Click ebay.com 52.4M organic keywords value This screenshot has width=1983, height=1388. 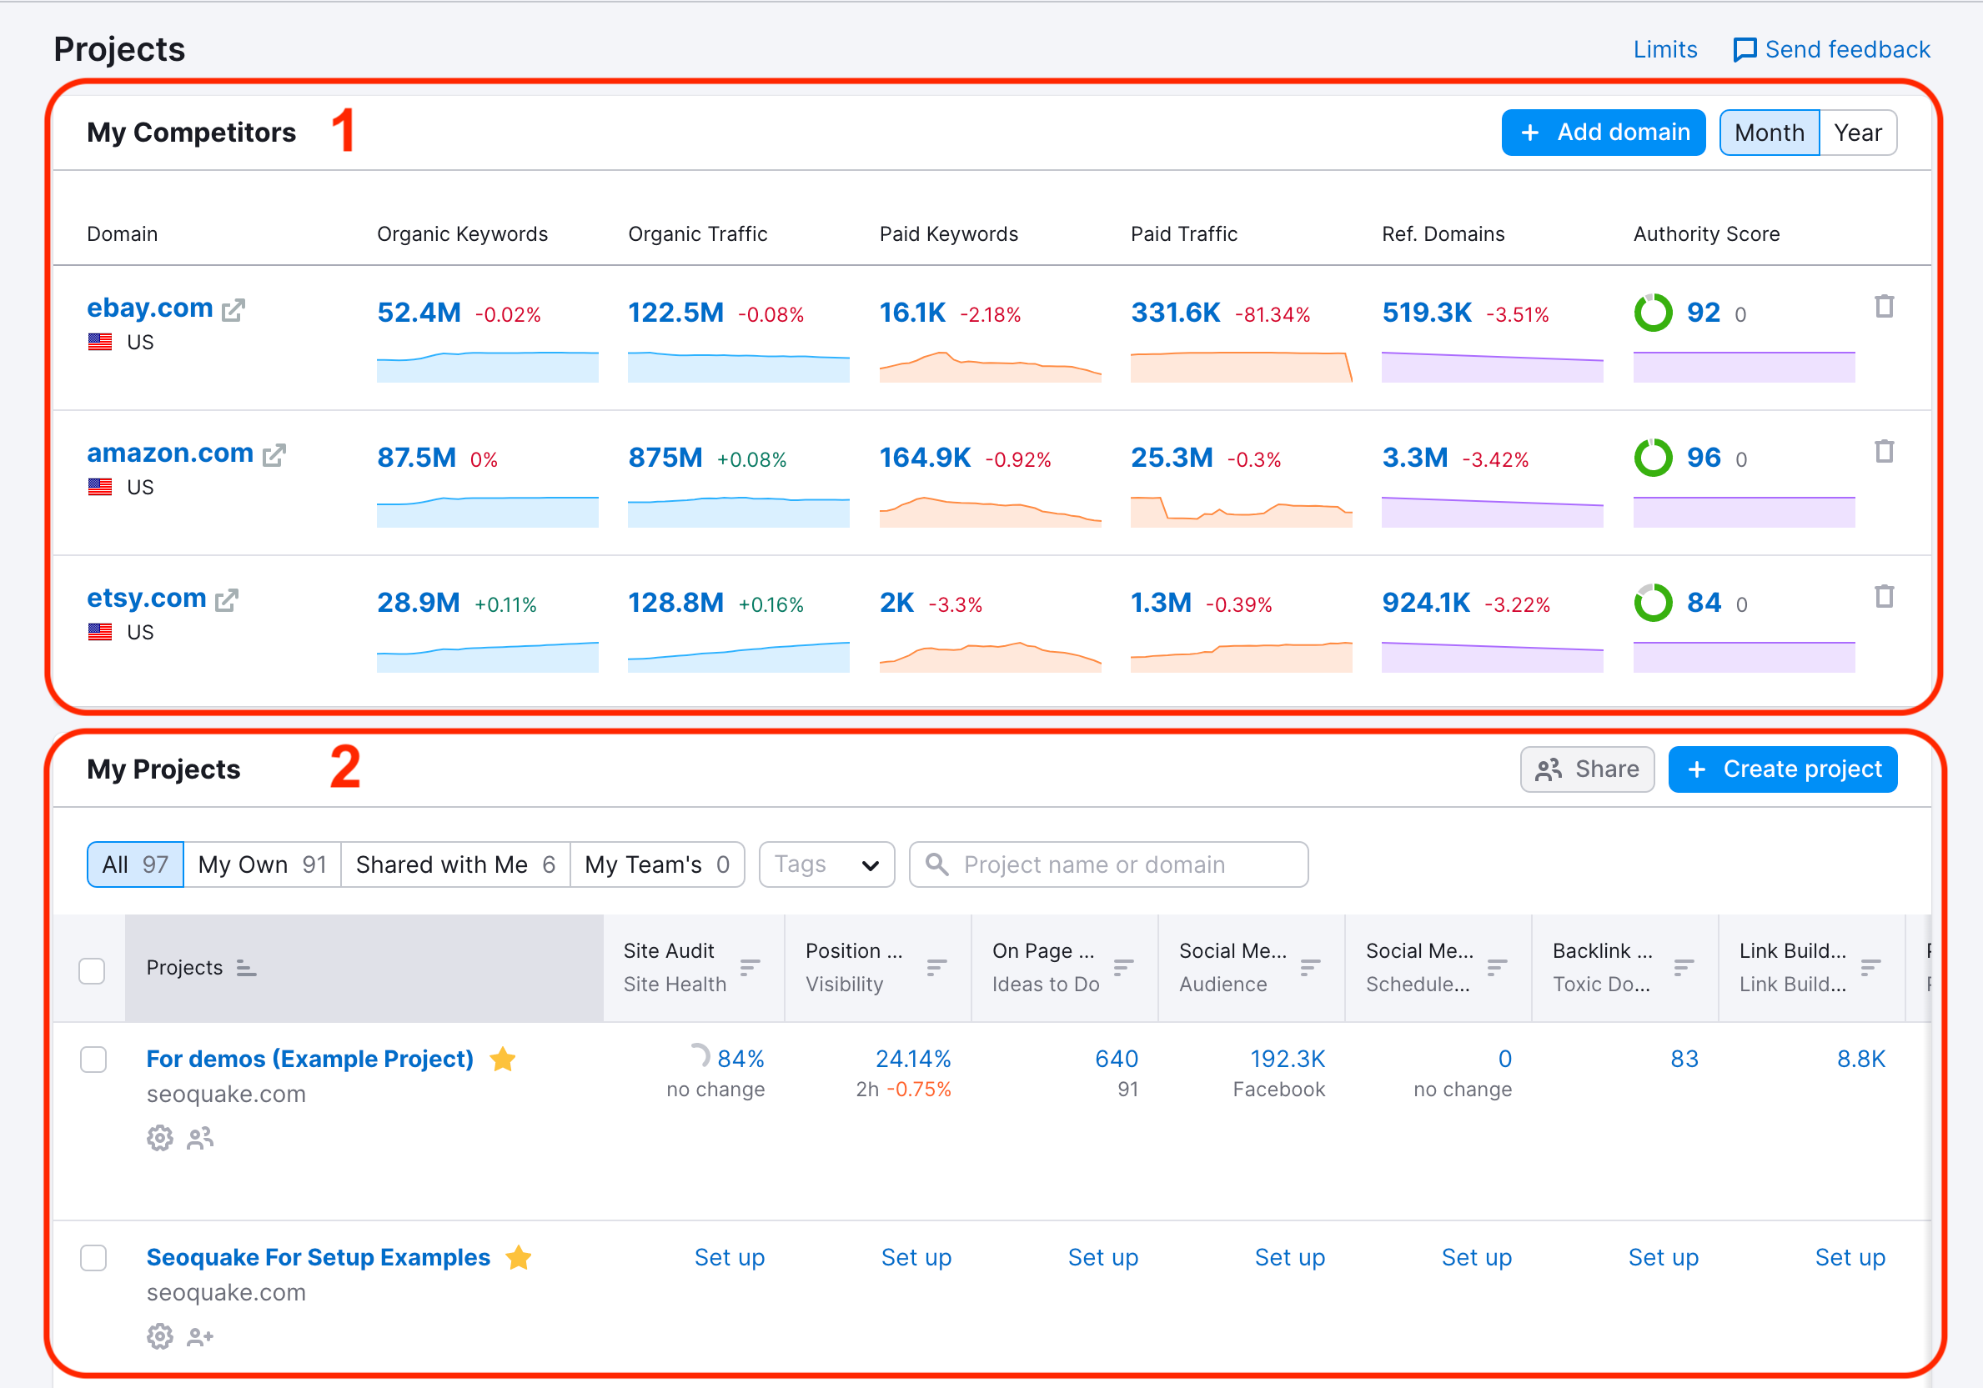(419, 313)
